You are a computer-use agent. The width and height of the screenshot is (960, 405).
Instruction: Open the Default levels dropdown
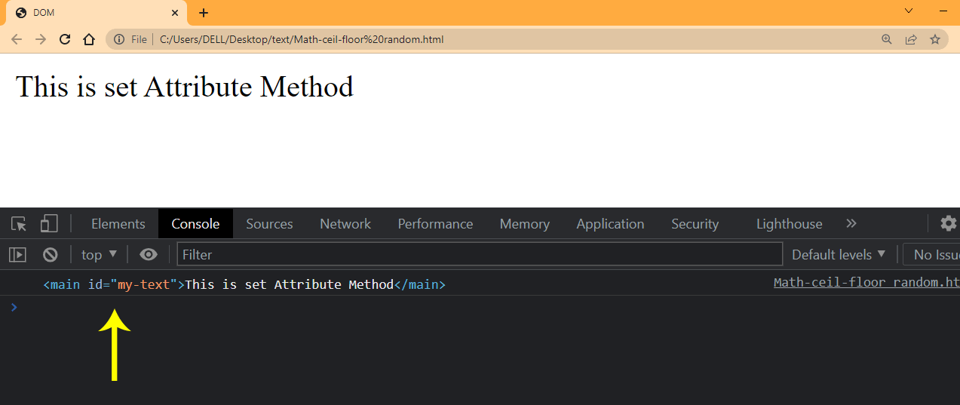click(x=839, y=255)
